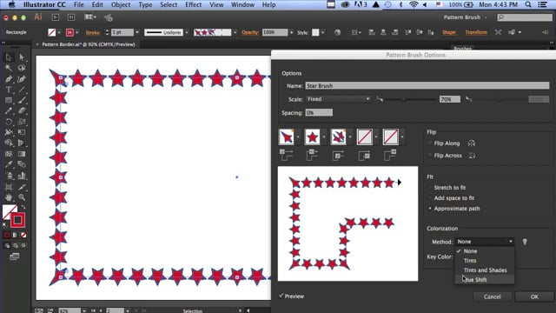Select the Rectangle tool in toolbox
Screen dimensions: 556x313
pos(9,101)
